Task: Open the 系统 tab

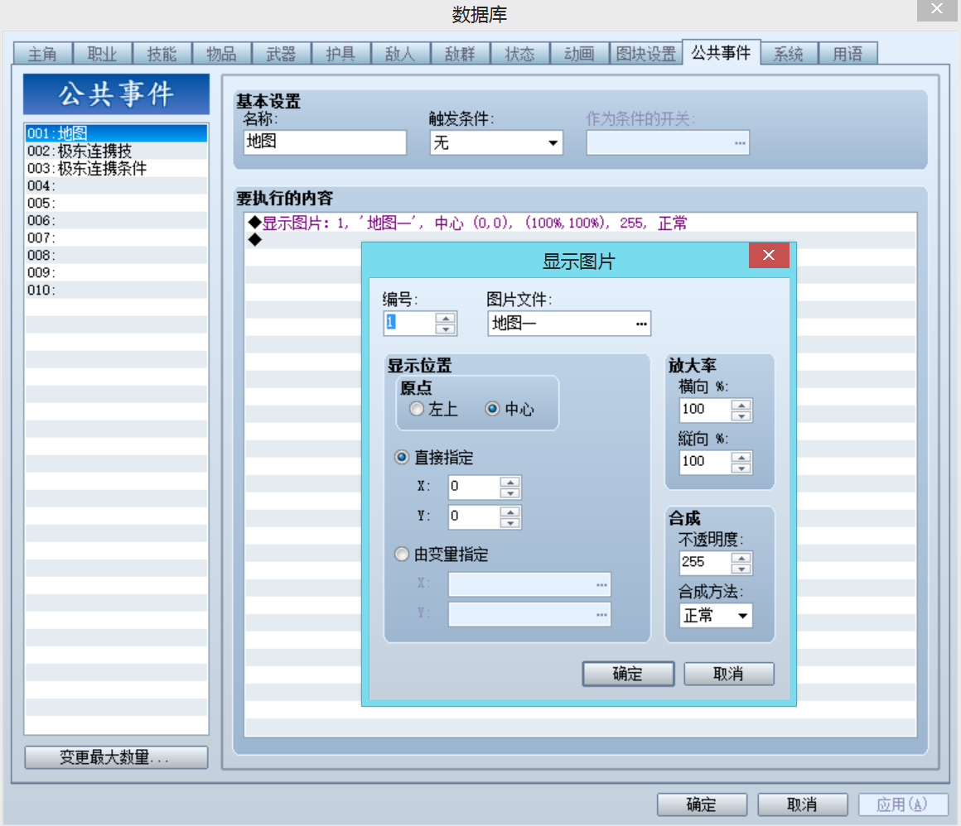Action: [788, 54]
